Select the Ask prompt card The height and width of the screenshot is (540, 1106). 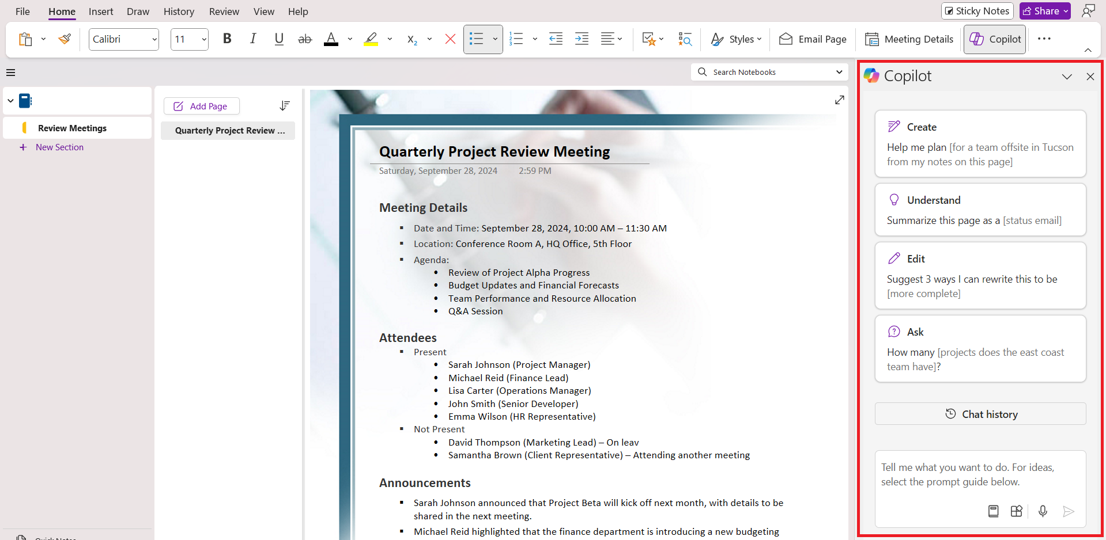tap(980, 348)
